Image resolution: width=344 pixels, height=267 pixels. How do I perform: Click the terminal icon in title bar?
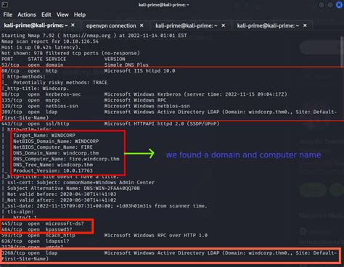point(4,4)
